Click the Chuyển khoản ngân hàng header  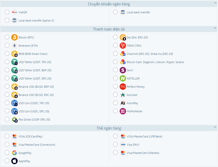coord(109,4)
